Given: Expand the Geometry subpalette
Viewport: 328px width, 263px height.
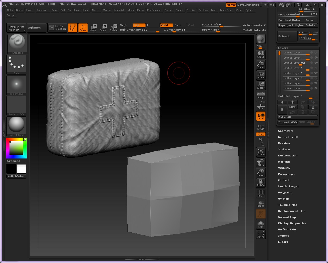Looking at the screenshot, I should (285, 131).
